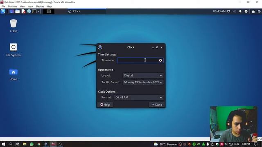
Task: Click the power manager panel icon
Action: tap(246, 11)
